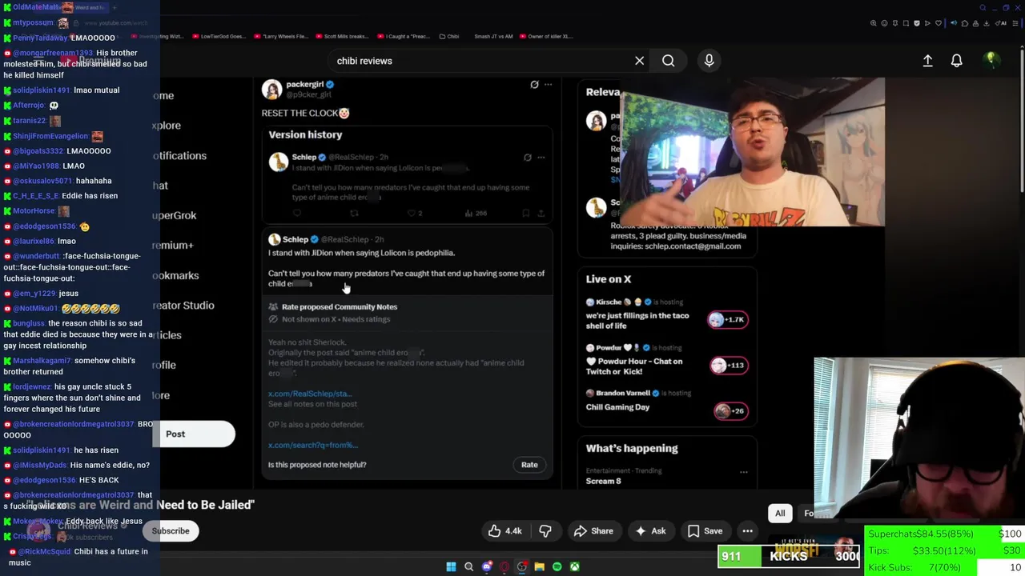Open SuperGrok in X sidebar
Viewport: 1025px width, 576px height.
tap(174, 215)
